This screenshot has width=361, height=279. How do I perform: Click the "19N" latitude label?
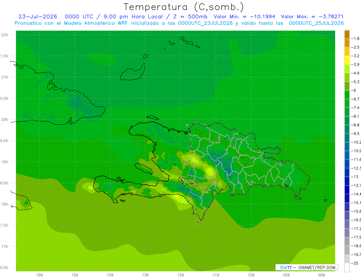(x=5, y=162)
